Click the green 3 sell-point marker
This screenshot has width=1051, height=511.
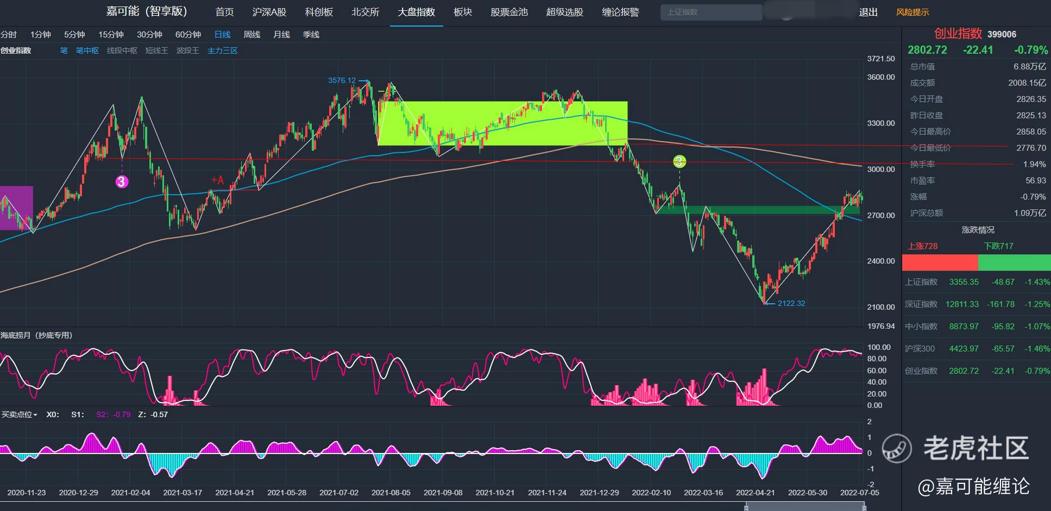[679, 161]
